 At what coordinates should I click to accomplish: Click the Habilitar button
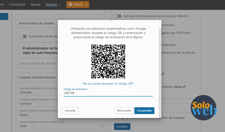click(x=122, y=126)
